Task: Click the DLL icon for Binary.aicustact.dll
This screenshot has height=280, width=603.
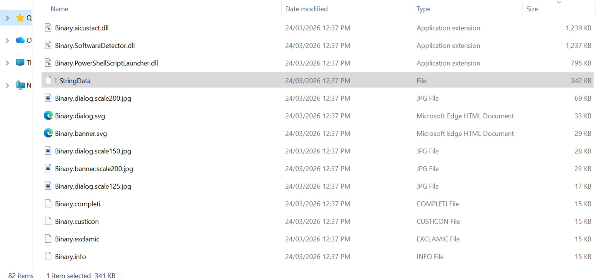Action: coord(48,28)
